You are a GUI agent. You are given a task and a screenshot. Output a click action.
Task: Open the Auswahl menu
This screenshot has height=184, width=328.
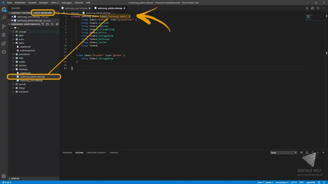click(x=32, y=3)
